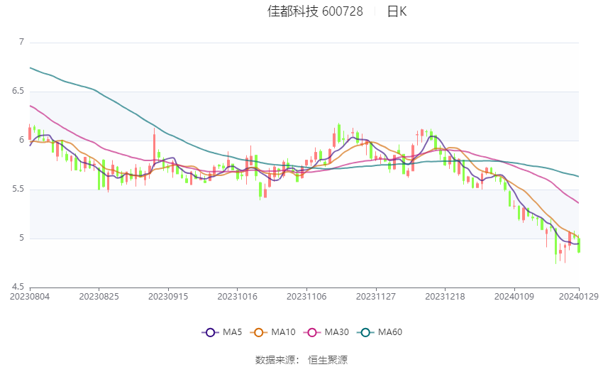
Task: Click the x-axis date 20240129
Action: point(579,297)
